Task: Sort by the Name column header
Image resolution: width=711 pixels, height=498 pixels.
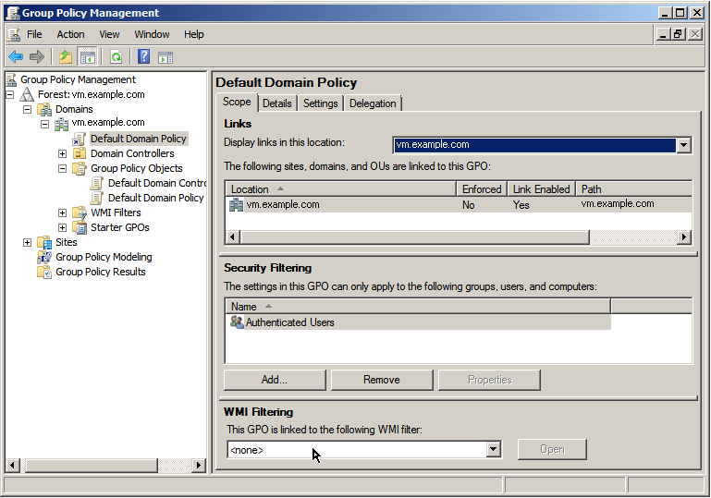Action: point(418,307)
